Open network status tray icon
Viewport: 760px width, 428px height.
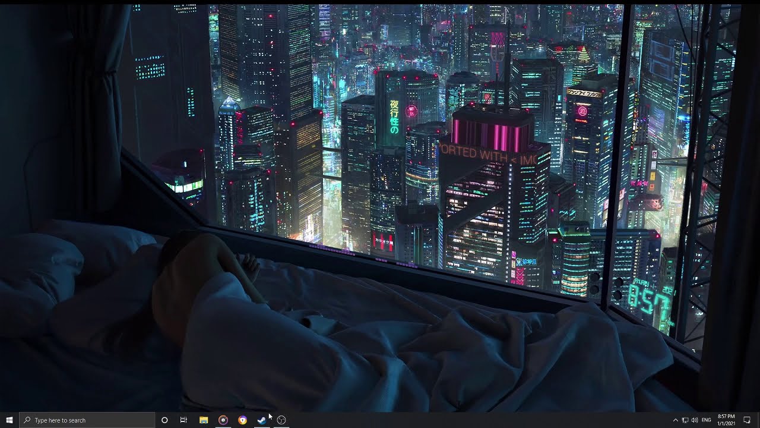685,420
